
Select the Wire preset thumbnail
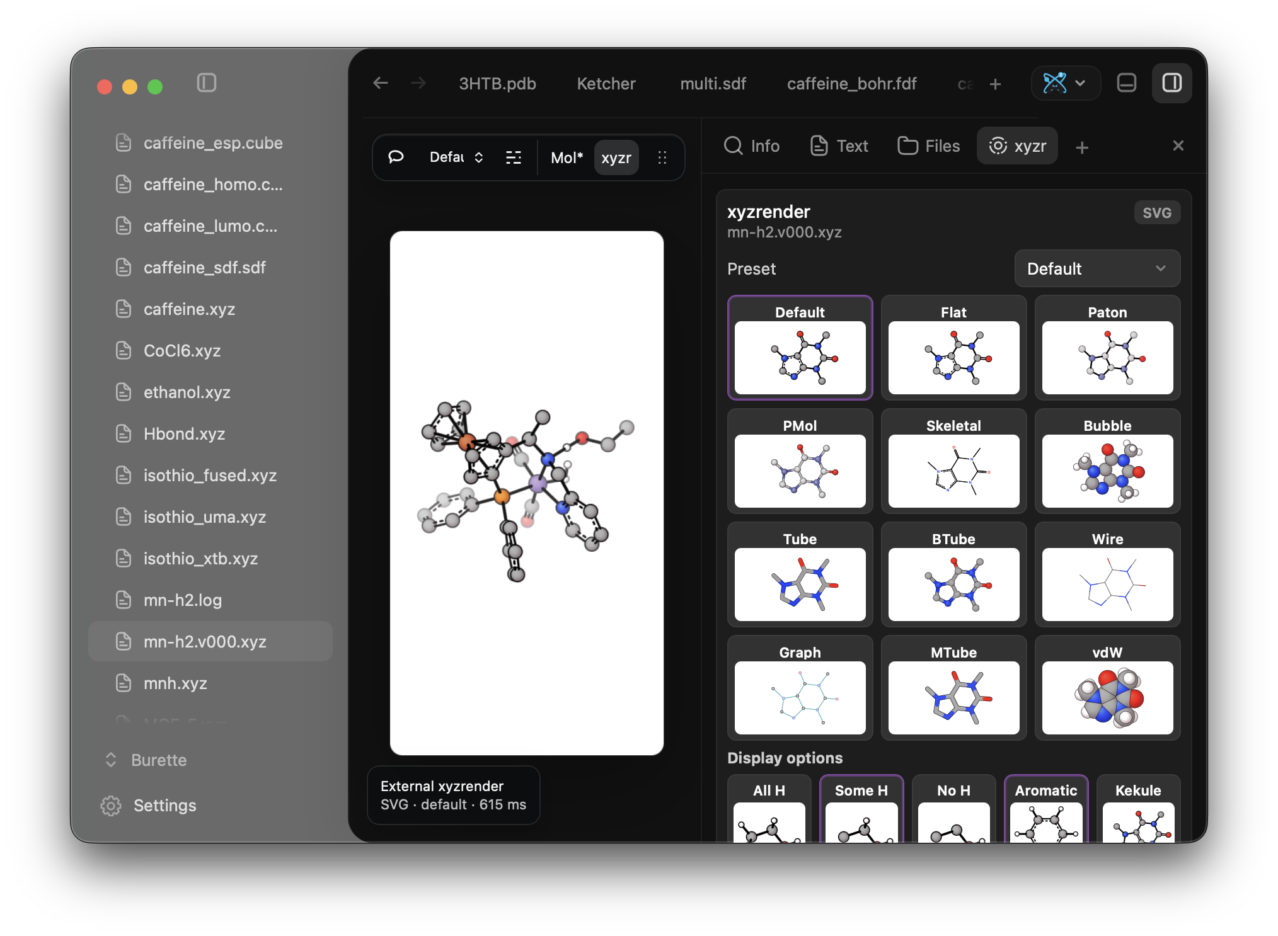(1107, 574)
